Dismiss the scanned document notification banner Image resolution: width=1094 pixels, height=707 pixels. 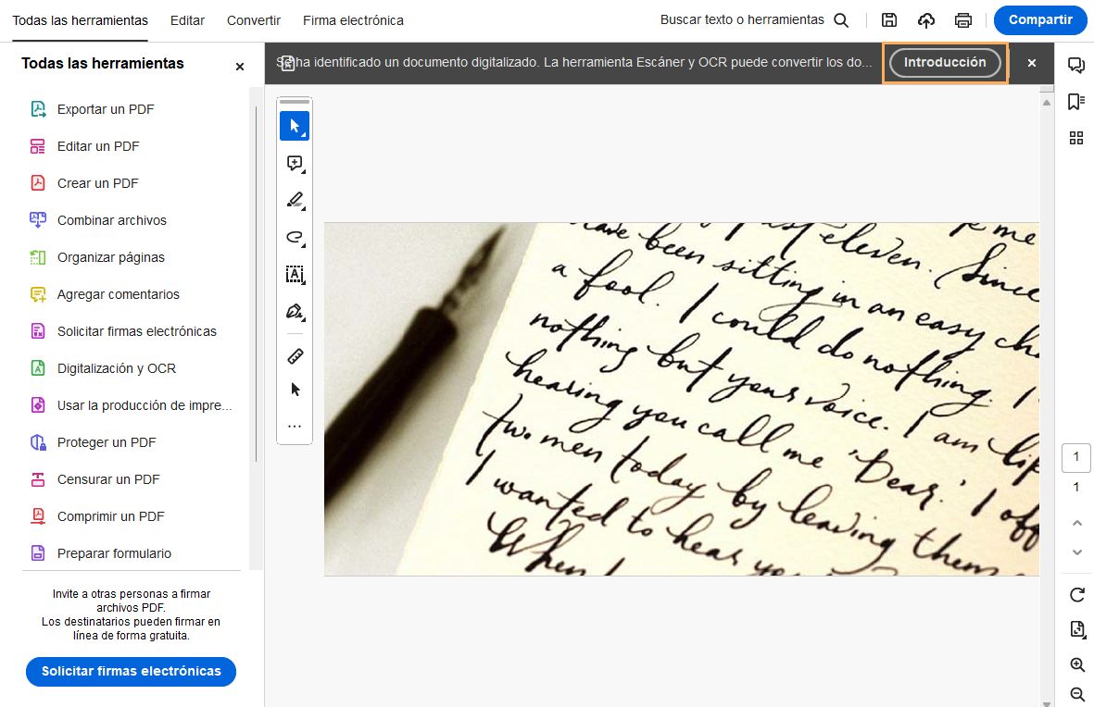point(1031,63)
